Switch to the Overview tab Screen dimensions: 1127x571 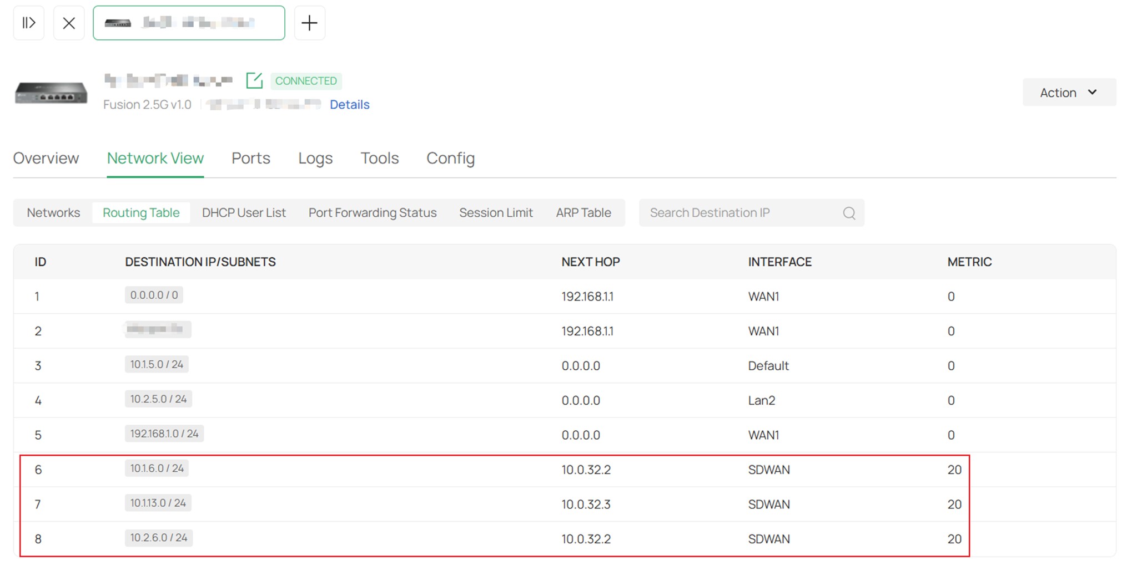46,159
